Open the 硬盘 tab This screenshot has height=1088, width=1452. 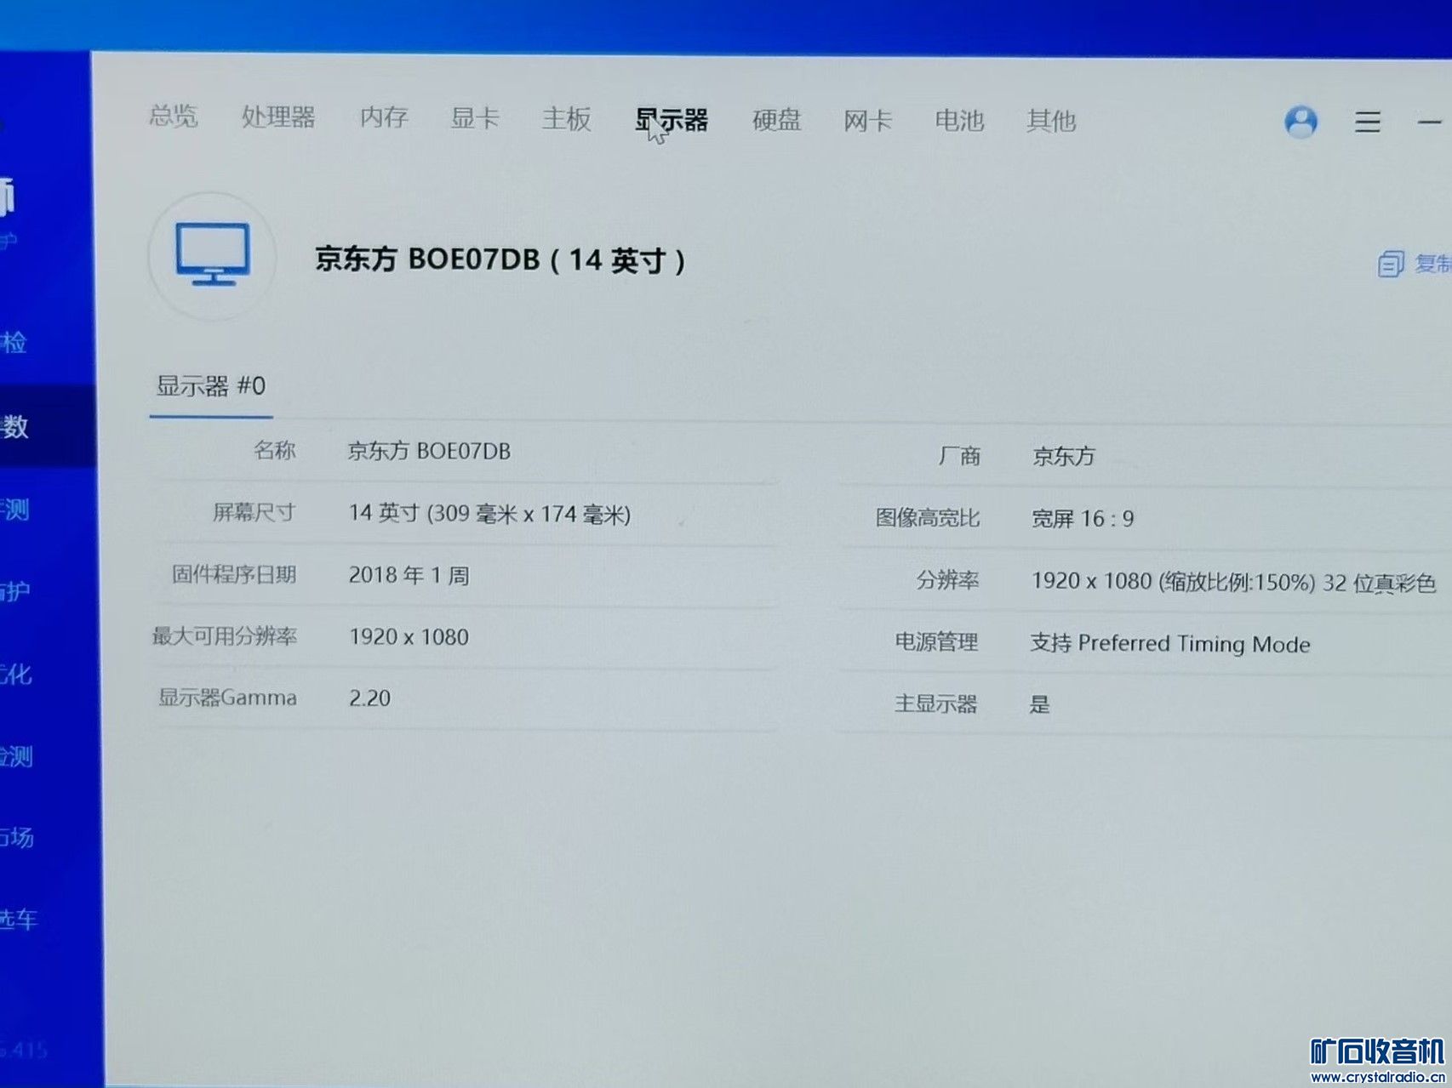776,120
